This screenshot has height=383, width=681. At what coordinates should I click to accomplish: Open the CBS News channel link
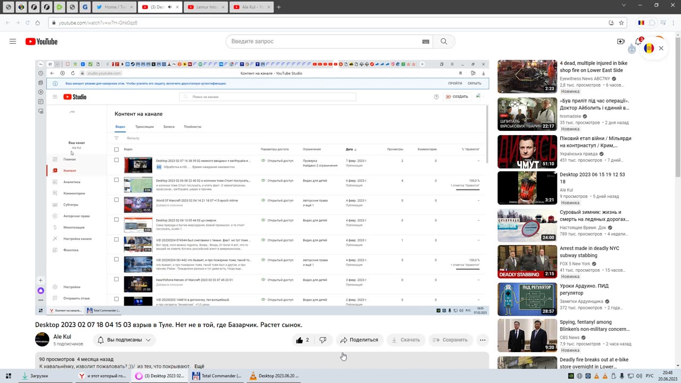(570, 337)
